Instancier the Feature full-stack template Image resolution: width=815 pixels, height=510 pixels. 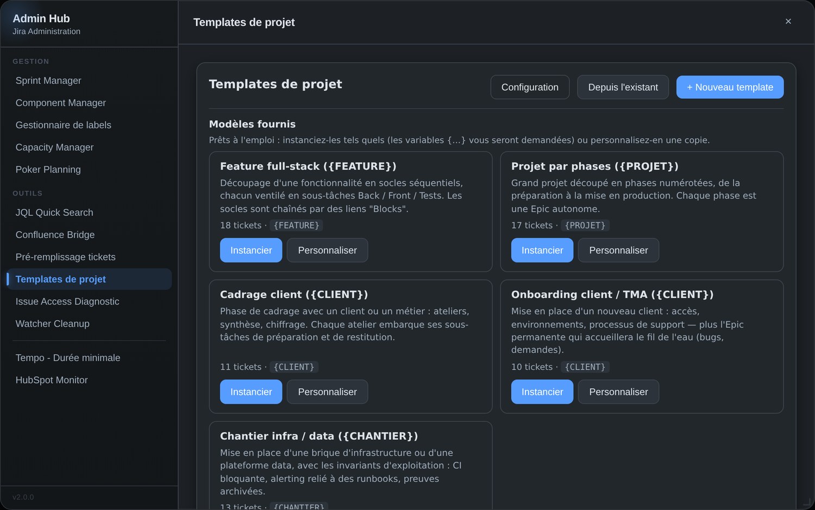pyautogui.click(x=251, y=250)
